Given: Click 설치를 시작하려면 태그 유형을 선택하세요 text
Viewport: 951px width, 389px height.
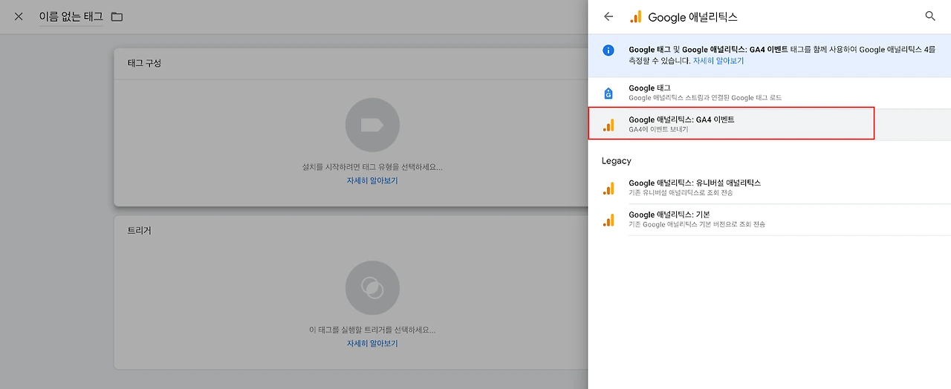Looking at the screenshot, I should 372,168.
